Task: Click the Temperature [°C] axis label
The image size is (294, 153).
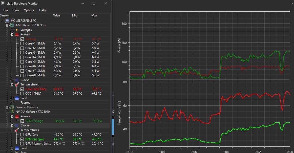Action: point(119,113)
